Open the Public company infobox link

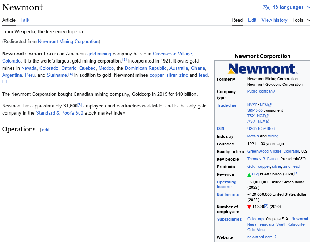(x=261, y=91)
